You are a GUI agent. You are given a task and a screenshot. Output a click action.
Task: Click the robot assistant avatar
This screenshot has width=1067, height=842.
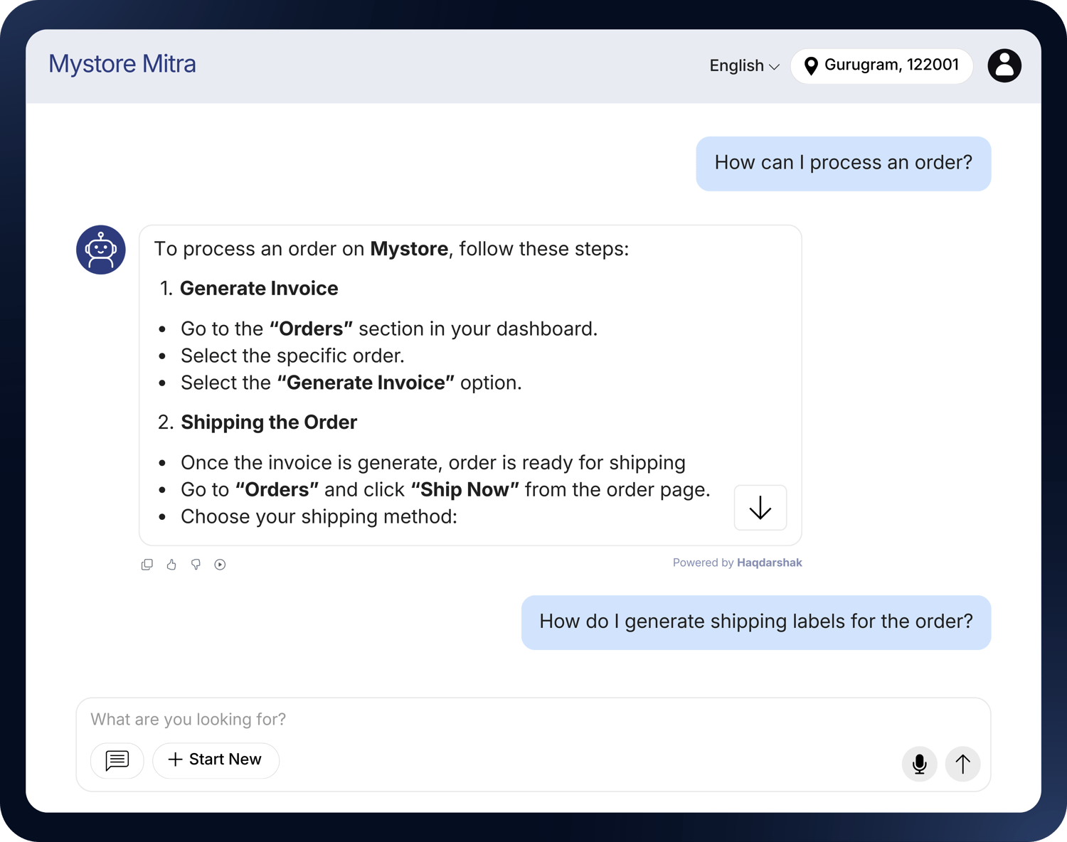[x=101, y=250]
